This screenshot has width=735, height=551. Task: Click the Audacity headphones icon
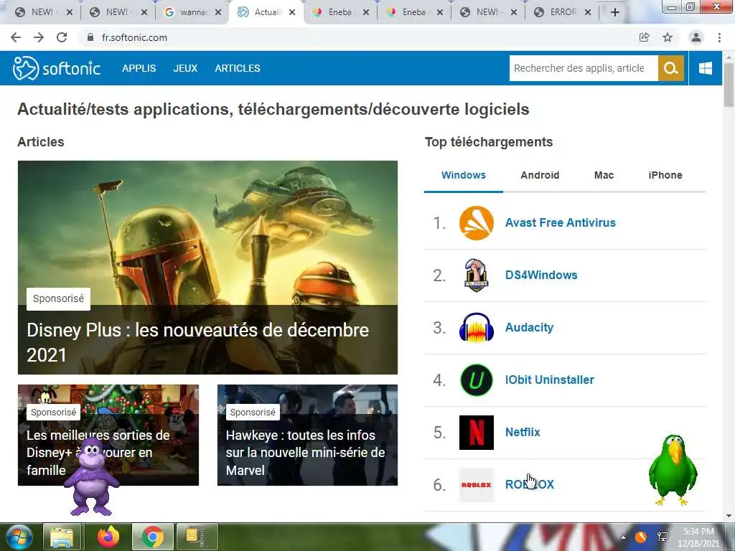(477, 327)
